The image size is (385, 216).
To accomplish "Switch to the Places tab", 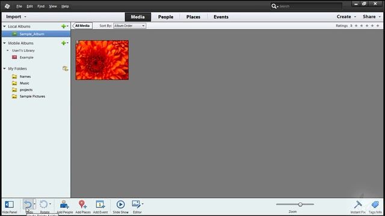I will pyautogui.click(x=193, y=17).
